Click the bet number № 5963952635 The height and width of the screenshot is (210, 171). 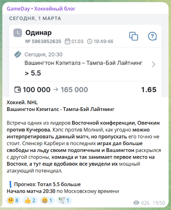(x=43, y=41)
